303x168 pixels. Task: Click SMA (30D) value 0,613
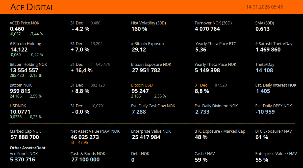point(263,29)
